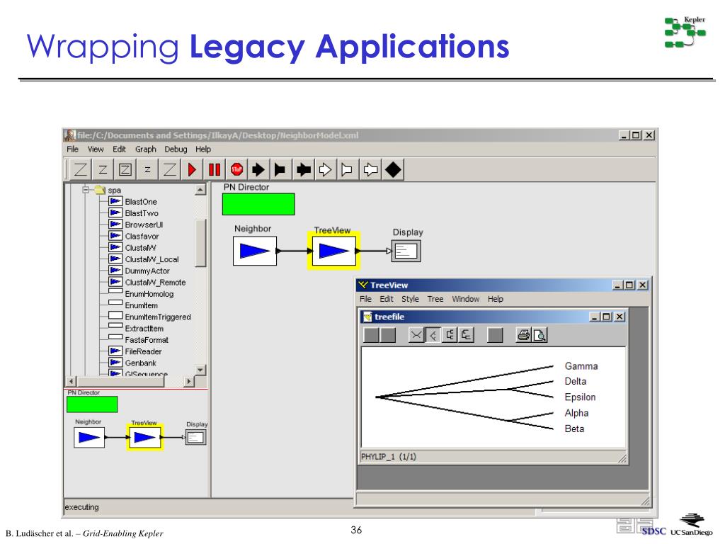Select the EnumItemTriggered entry
The height and width of the screenshot is (544, 725).
[150, 317]
